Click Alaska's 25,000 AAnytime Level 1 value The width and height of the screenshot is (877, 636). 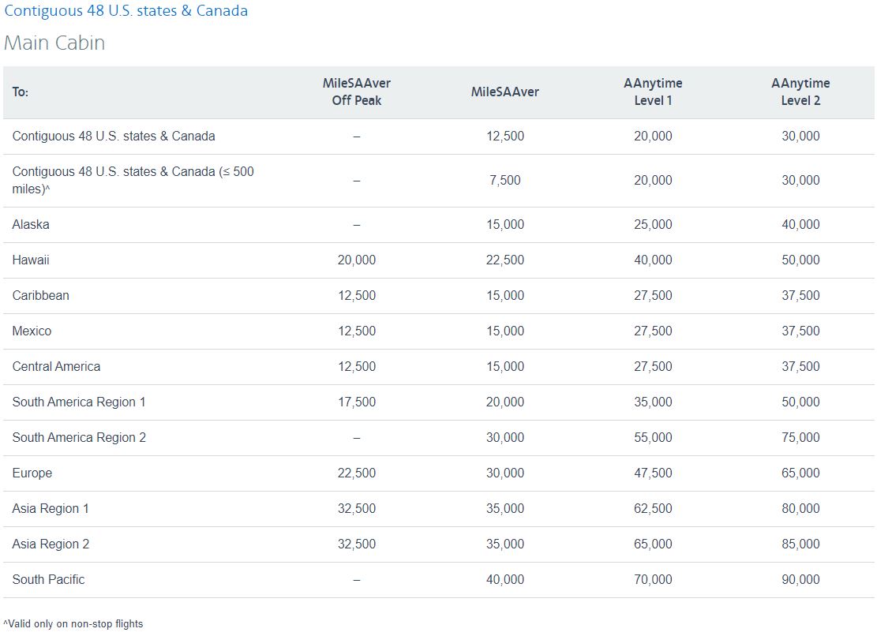tap(653, 224)
